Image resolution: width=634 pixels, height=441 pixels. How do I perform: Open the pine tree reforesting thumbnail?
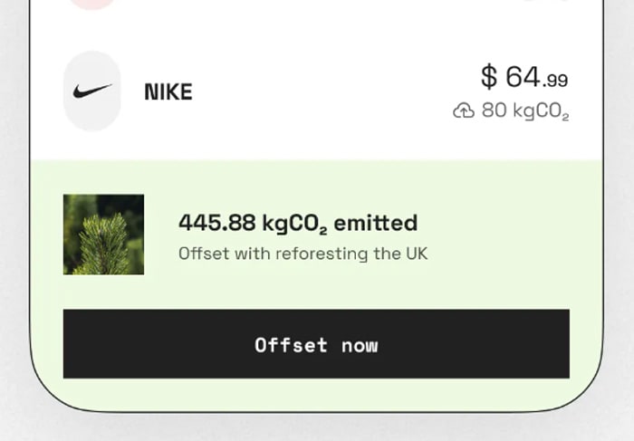coord(103,235)
